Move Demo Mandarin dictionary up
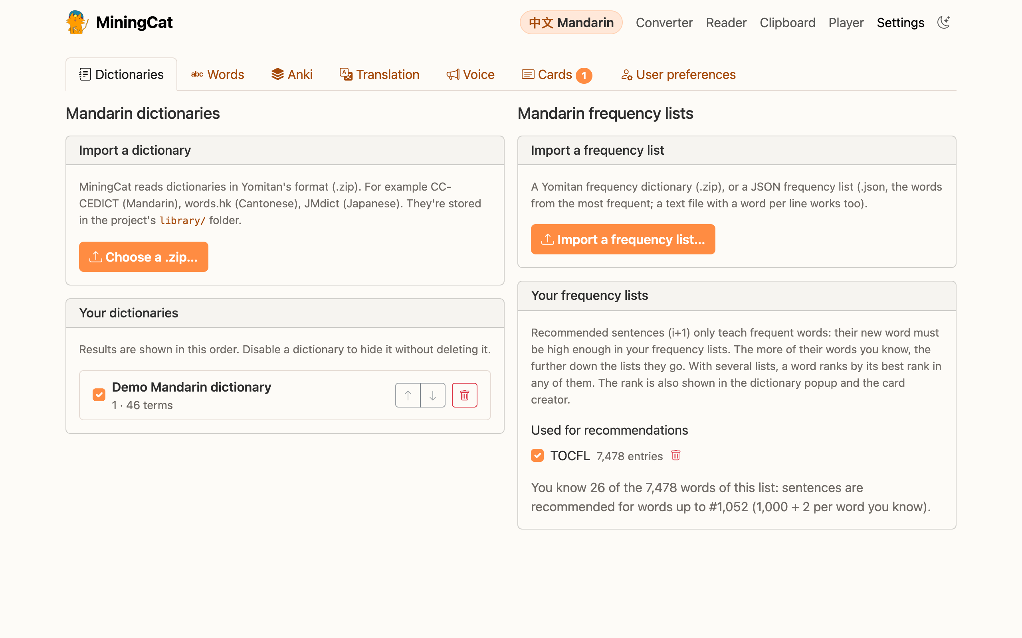Viewport: 1022px width, 638px height. coord(408,396)
